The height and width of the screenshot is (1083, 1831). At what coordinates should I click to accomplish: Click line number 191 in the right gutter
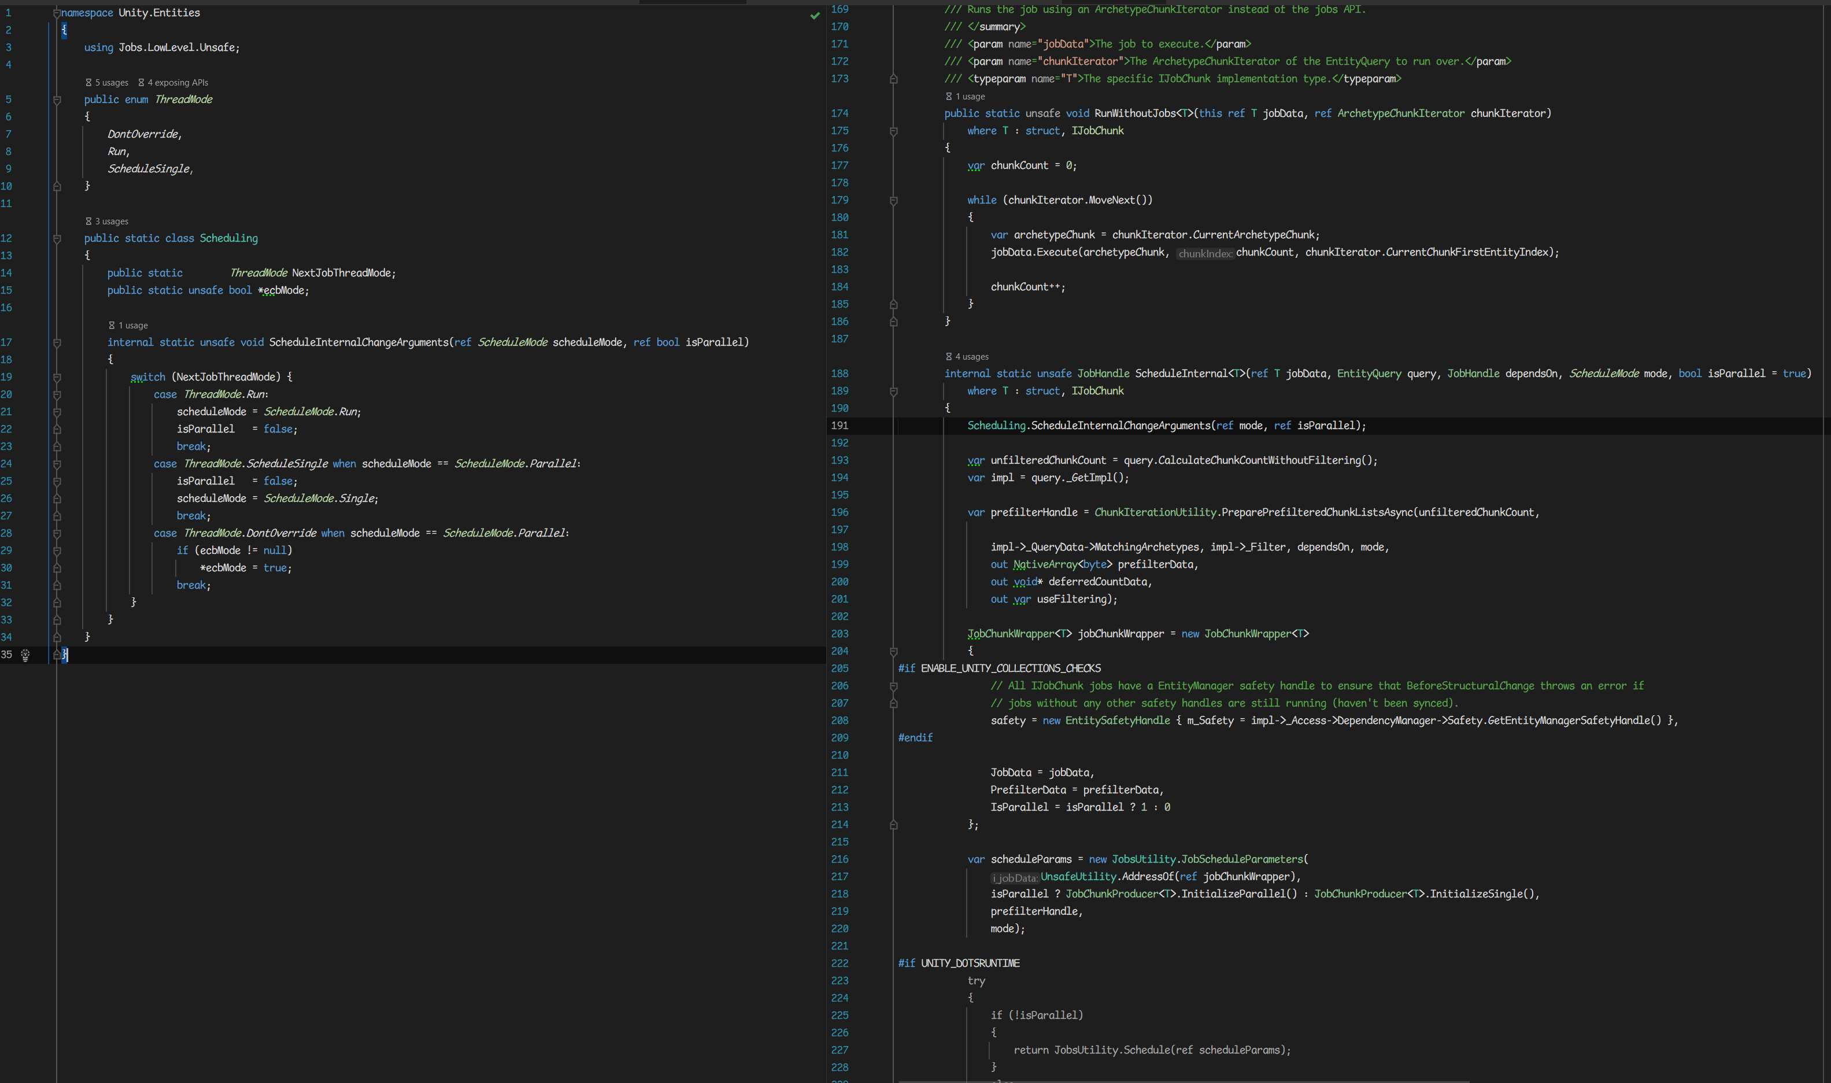[x=839, y=426]
